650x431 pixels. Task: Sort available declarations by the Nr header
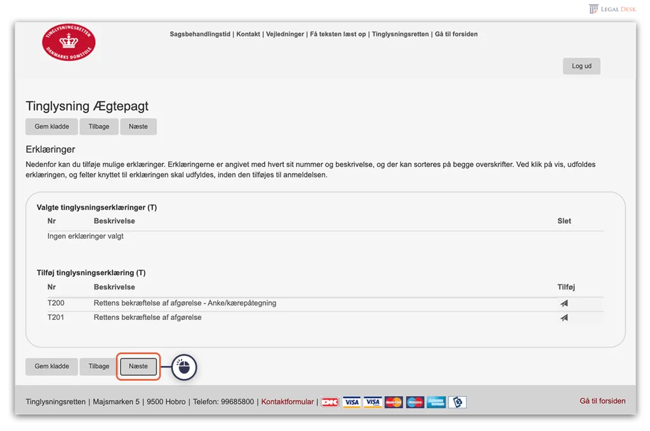click(51, 287)
